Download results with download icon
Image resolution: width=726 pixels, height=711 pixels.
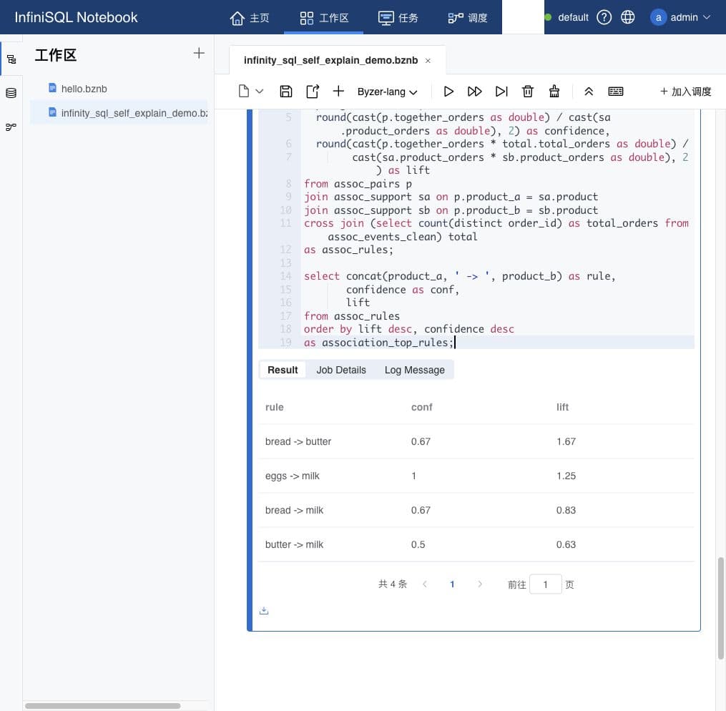264,611
